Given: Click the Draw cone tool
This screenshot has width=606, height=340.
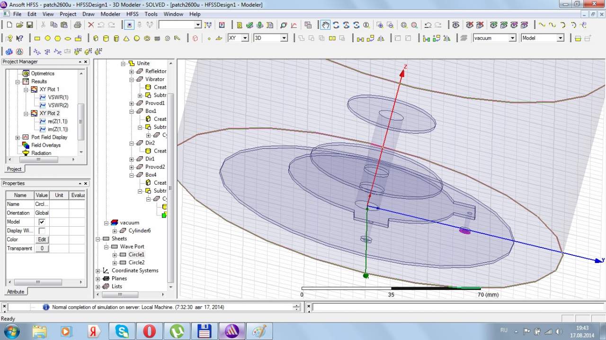Looking at the screenshot, I should click(126, 38).
